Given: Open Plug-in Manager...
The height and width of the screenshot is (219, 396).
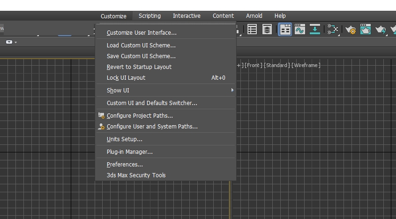Looking at the screenshot, I should click(129, 152).
